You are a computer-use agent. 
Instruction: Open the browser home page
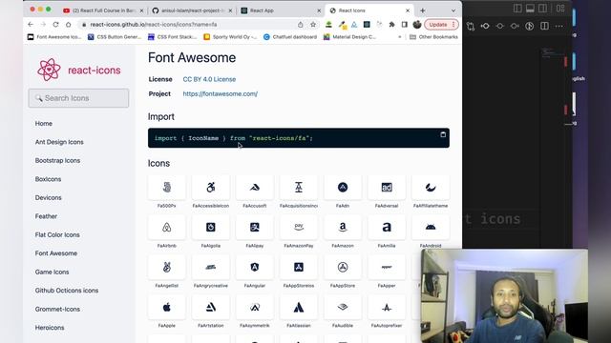tap(68, 25)
